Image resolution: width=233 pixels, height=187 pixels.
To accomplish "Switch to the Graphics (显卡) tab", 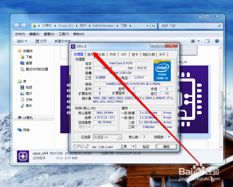I will [x=135, y=54].
